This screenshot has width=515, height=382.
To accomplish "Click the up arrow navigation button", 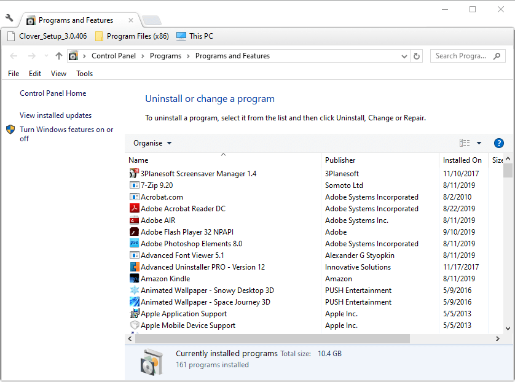I will tap(59, 56).
